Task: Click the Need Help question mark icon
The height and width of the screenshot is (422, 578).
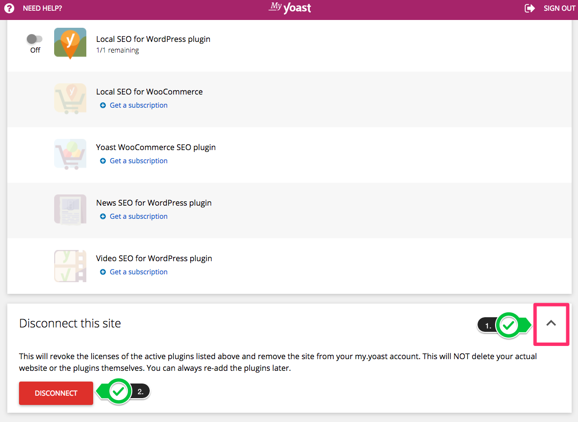Action: [9, 8]
